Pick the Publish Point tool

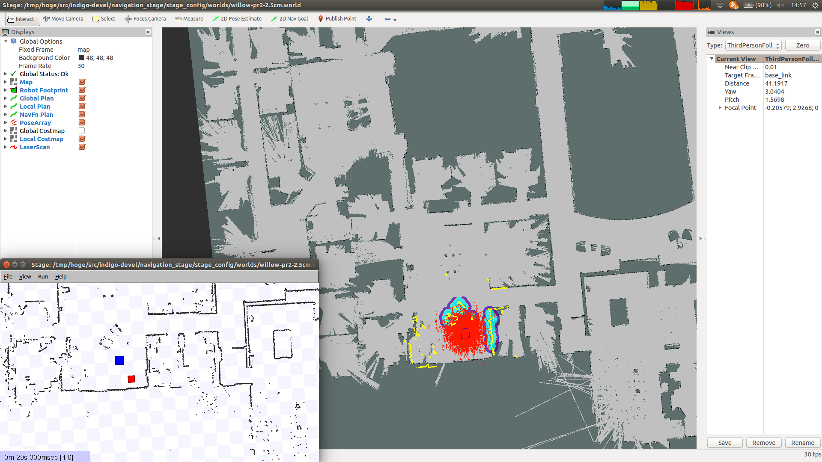pyautogui.click(x=337, y=19)
